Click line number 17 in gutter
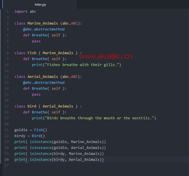Viewport: 189px width, 176px height. tap(7, 106)
